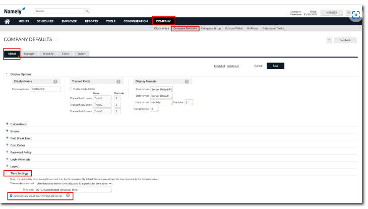Open the Company Setup submenu item
The image size is (368, 209).
211,28
